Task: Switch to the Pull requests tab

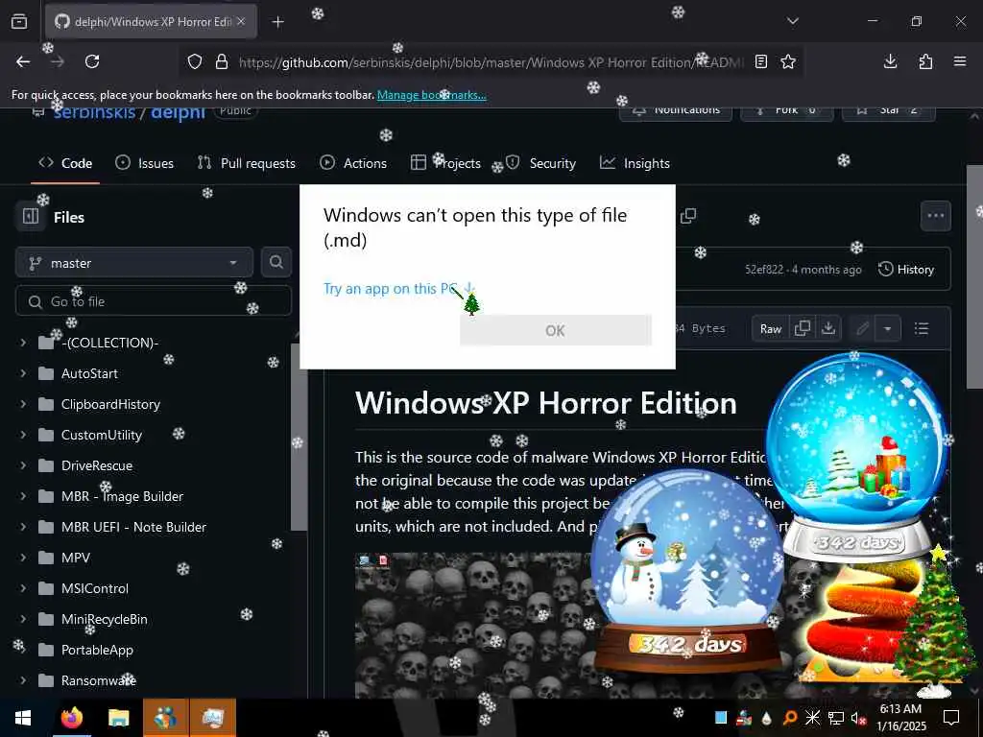Action: coord(246,163)
